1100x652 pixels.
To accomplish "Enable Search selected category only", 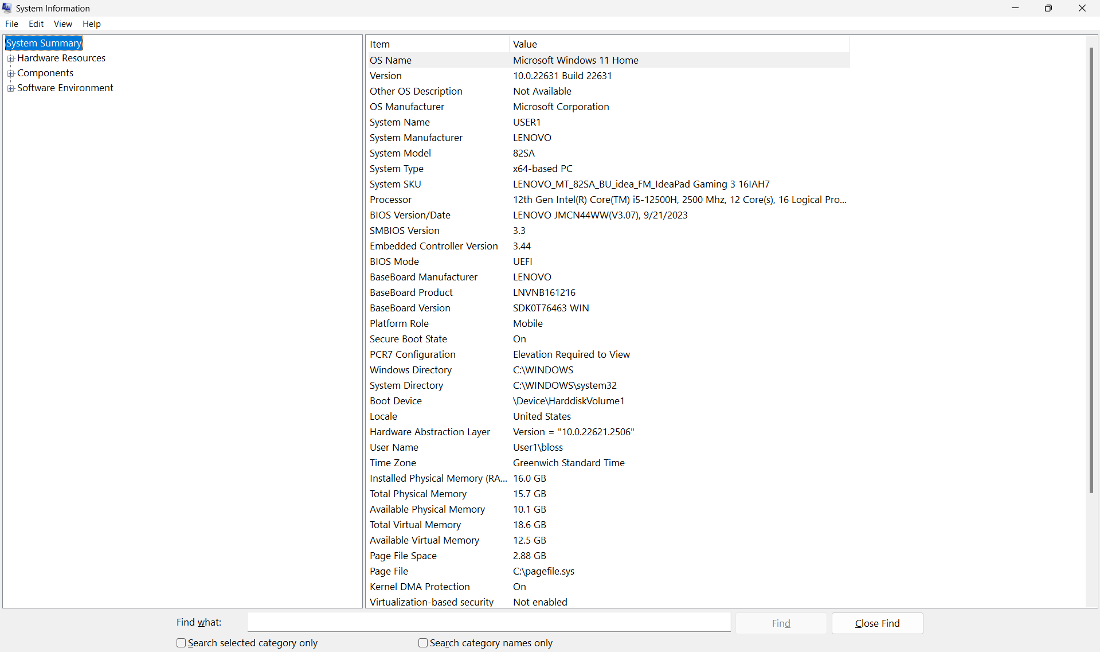I will tap(181, 643).
